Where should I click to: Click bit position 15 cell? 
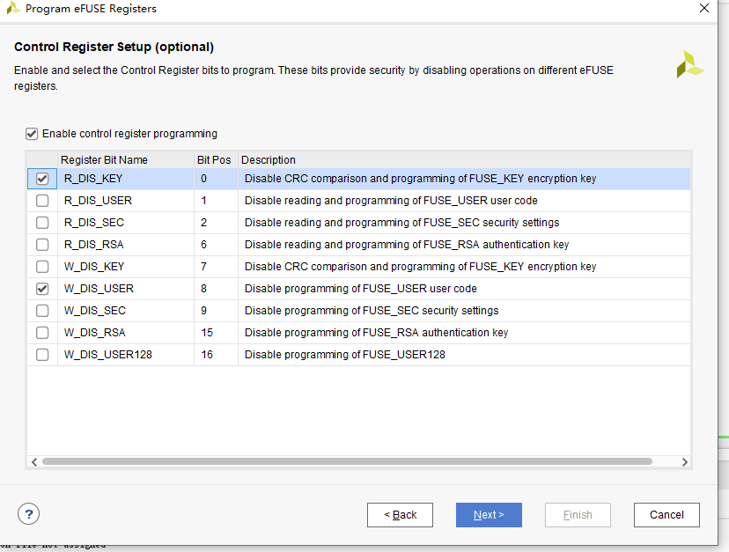[216, 333]
